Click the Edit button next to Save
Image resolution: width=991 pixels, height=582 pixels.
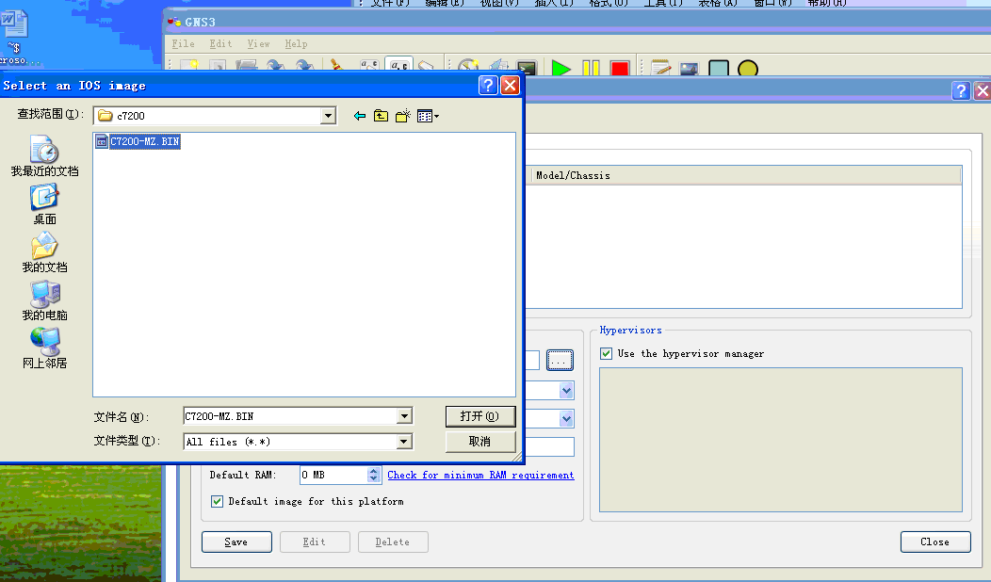point(315,542)
